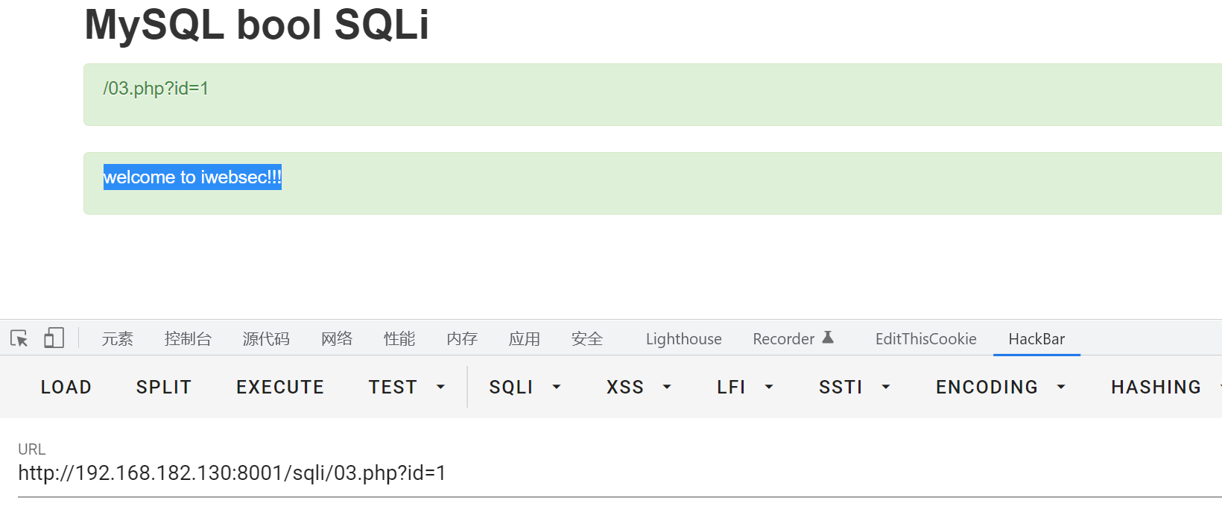This screenshot has width=1222, height=512.
Task: Toggle the device toolbar icon
Action: (x=53, y=338)
